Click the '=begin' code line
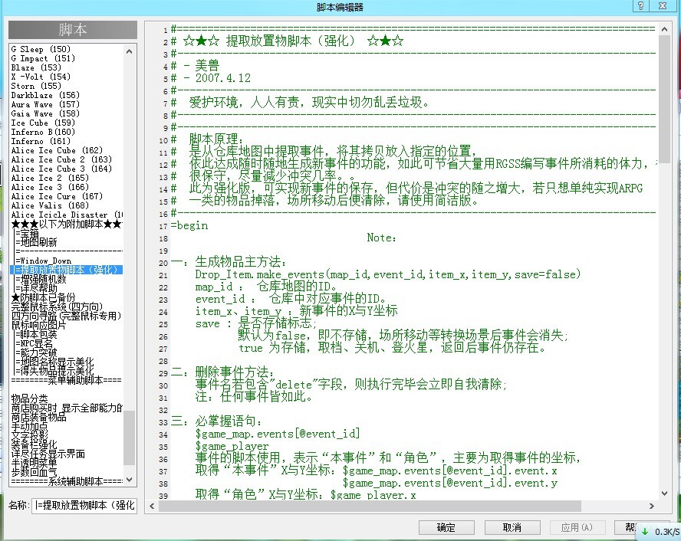 click(189, 225)
